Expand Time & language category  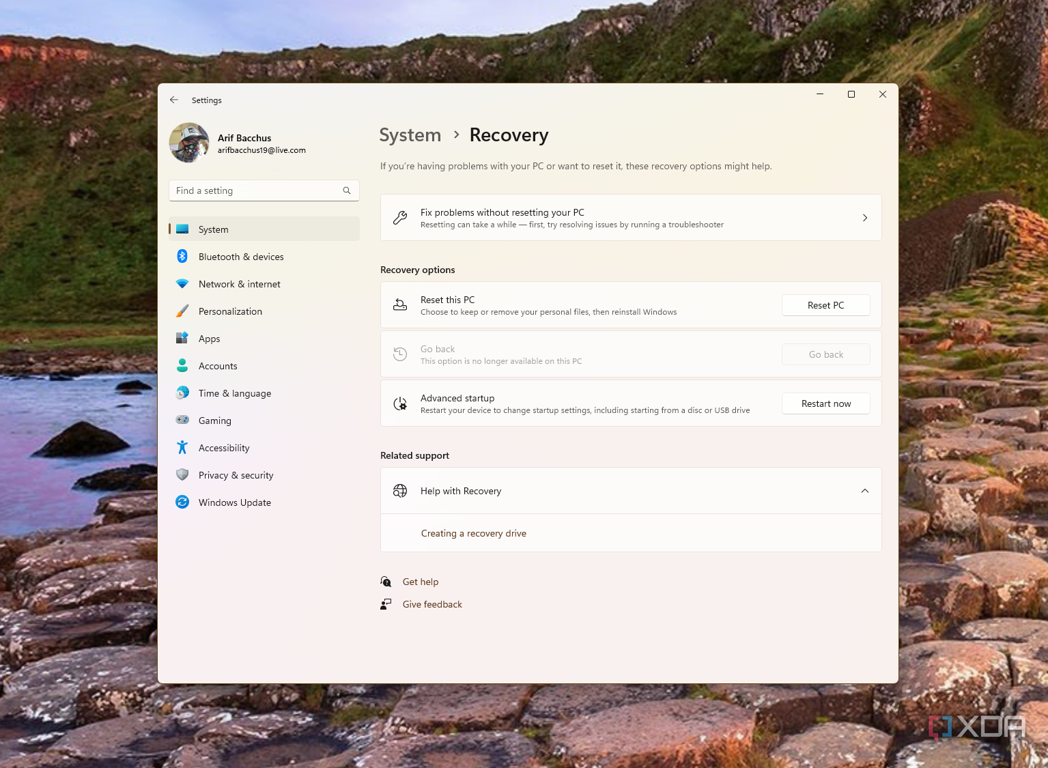click(x=234, y=393)
